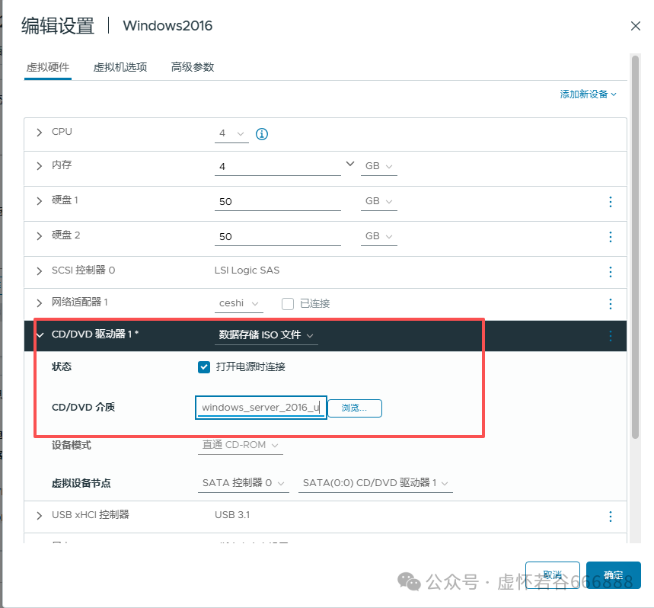Click the 浏览... button
The height and width of the screenshot is (608, 654).
pos(355,408)
